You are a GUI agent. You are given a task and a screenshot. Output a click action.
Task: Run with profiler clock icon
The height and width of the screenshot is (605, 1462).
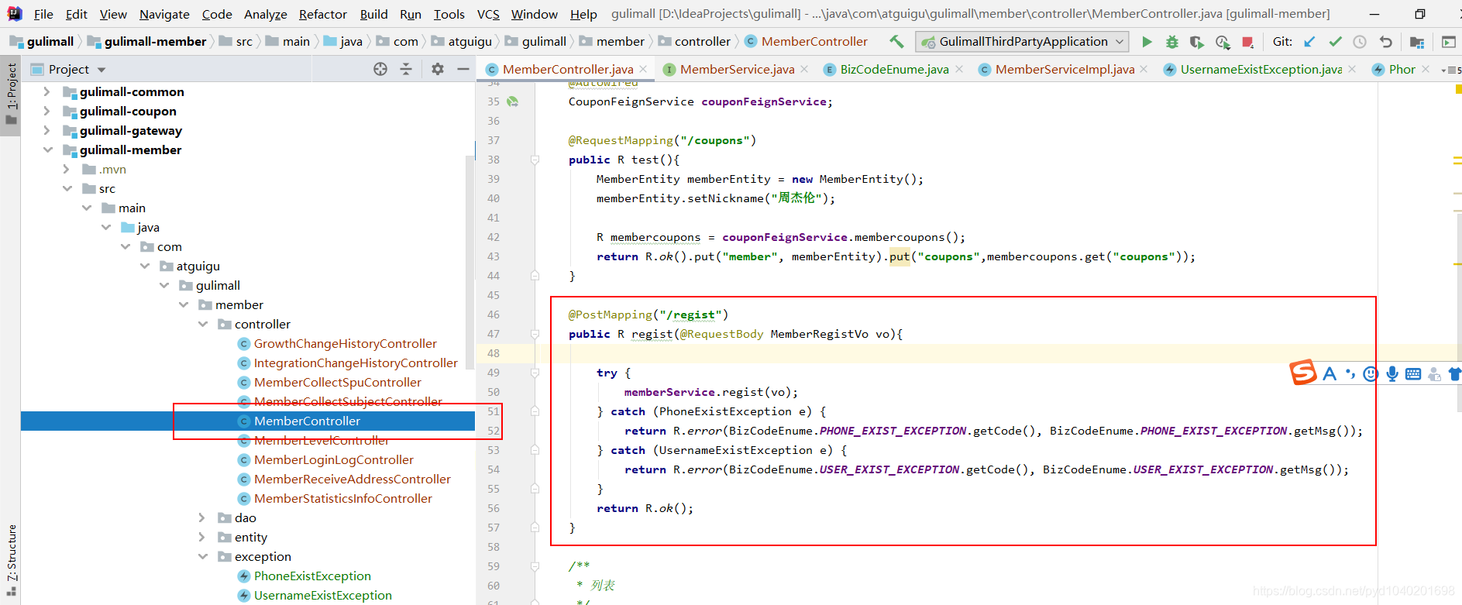[1223, 42]
